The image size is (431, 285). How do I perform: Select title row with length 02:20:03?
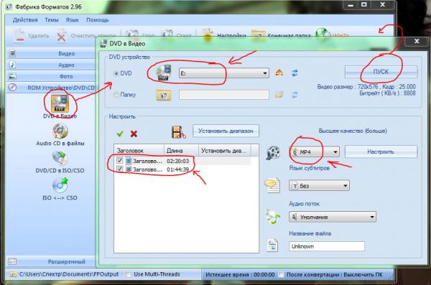pyautogui.click(x=182, y=161)
